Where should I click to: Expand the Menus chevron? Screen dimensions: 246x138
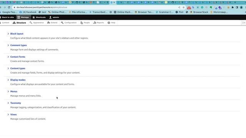click(x=8, y=91)
